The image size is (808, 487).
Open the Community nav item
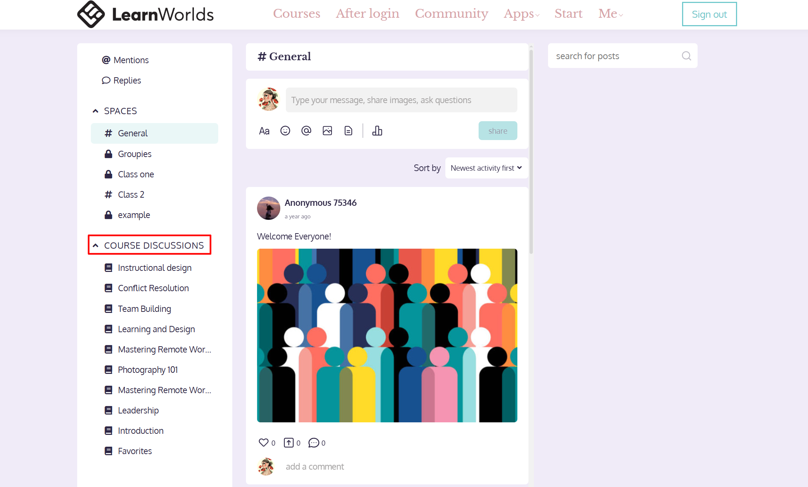point(451,14)
